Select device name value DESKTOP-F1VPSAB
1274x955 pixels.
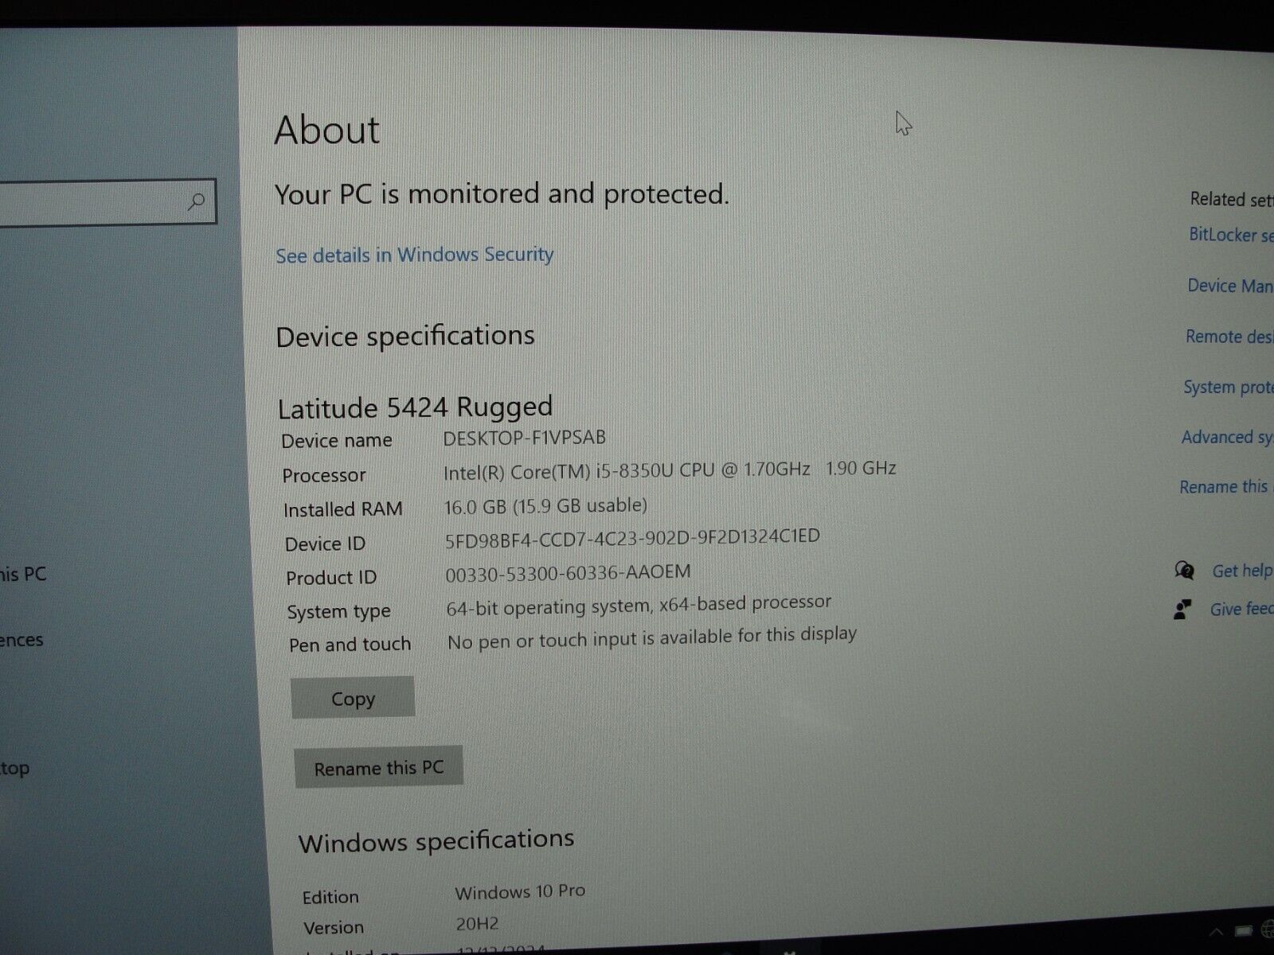[x=525, y=438]
